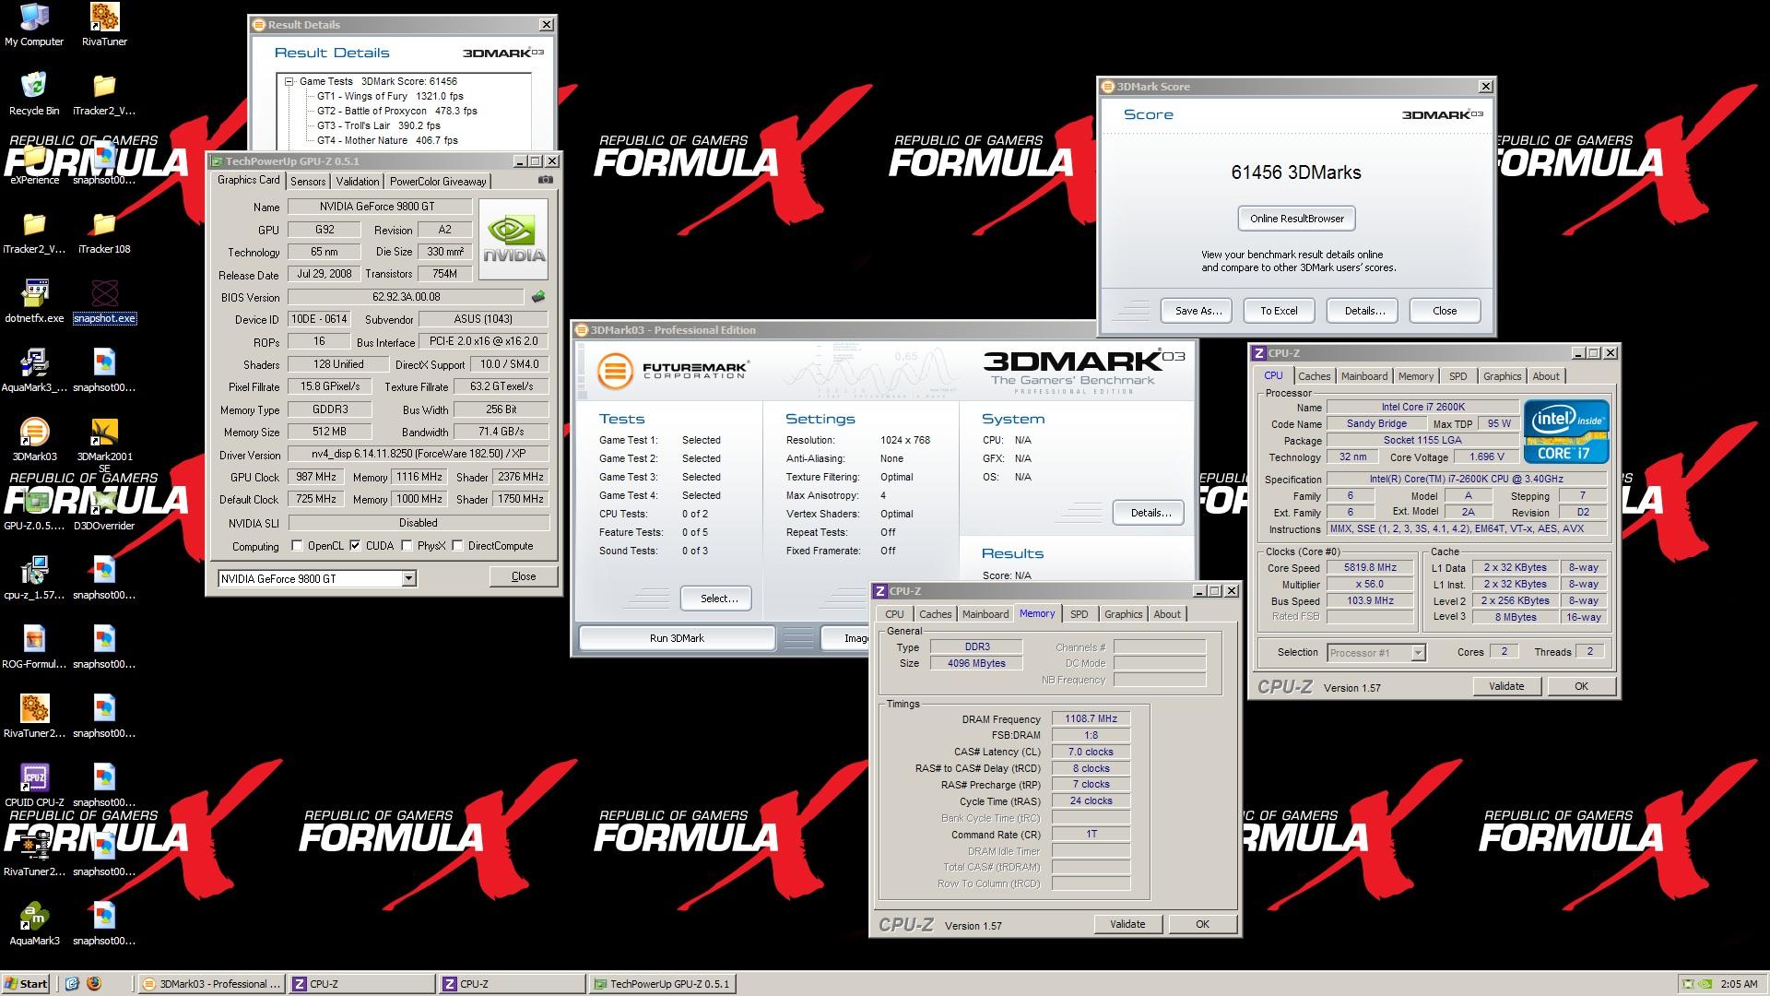
Task: Select the dotnetfx.exe installer icon
Action: [34, 302]
